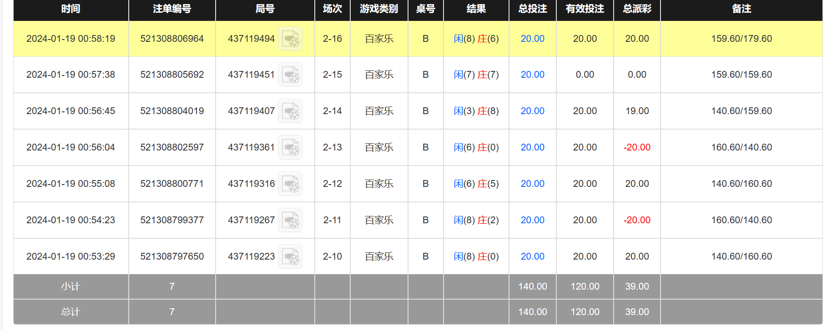Open video replay icon for round 437119494
This screenshot has height=331, width=827.
290,39
